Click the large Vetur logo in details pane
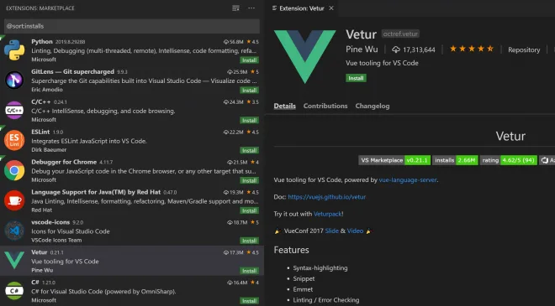 coord(304,56)
